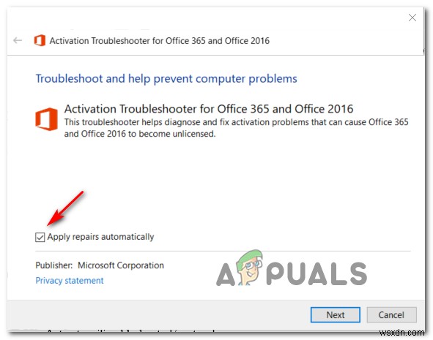Dismiss the dialog with Cancel
Viewport: 433px width, 340px height.
click(391, 314)
